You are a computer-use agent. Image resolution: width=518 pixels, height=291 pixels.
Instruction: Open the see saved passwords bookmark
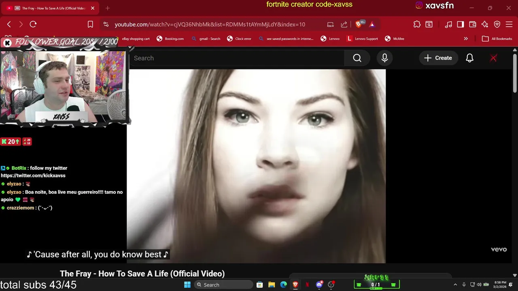click(286, 39)
